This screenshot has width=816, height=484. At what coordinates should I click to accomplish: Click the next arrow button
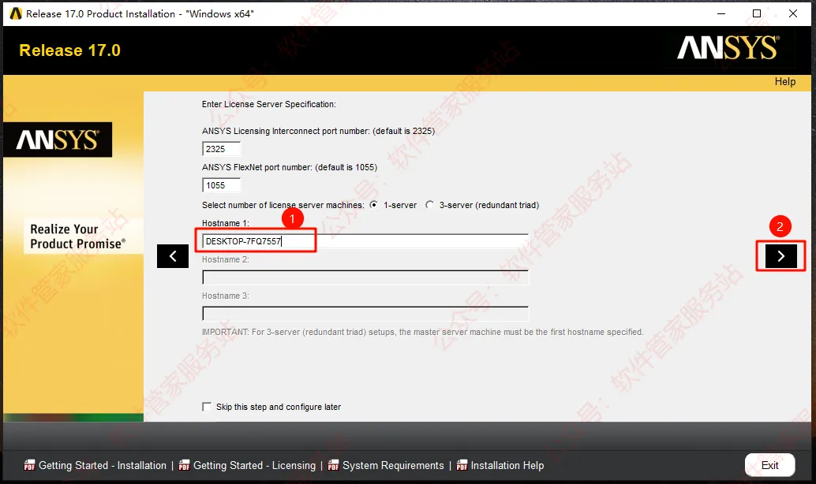tap(780, 255)
